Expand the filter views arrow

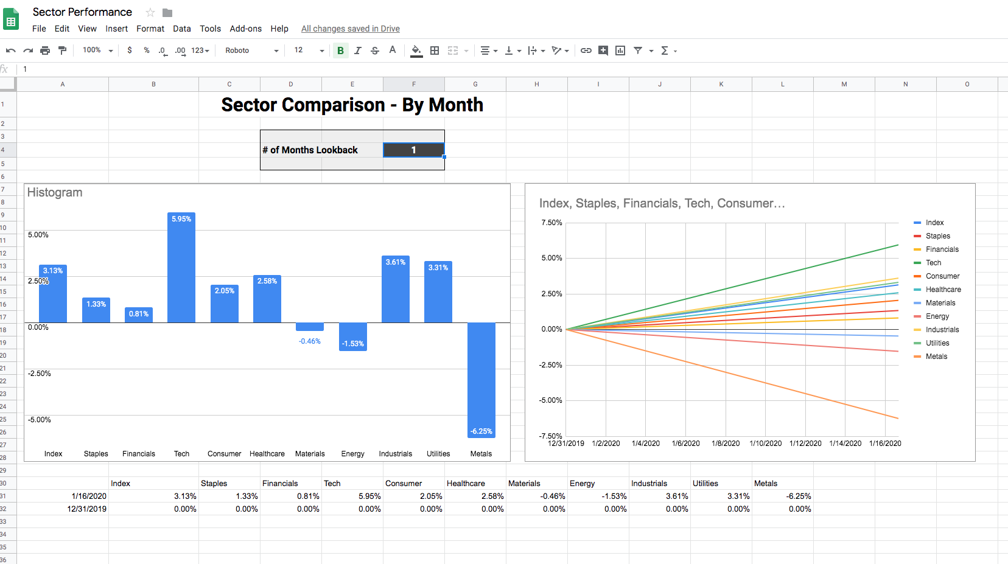click(x=651, y=51)
